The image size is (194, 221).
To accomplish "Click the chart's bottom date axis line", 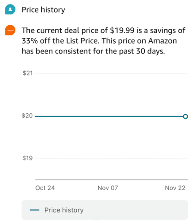I will click(111, 180).
